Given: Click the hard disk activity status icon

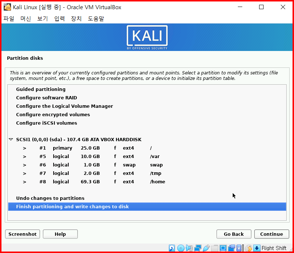Looking at the screenshot, I should [x=172, y=248].
